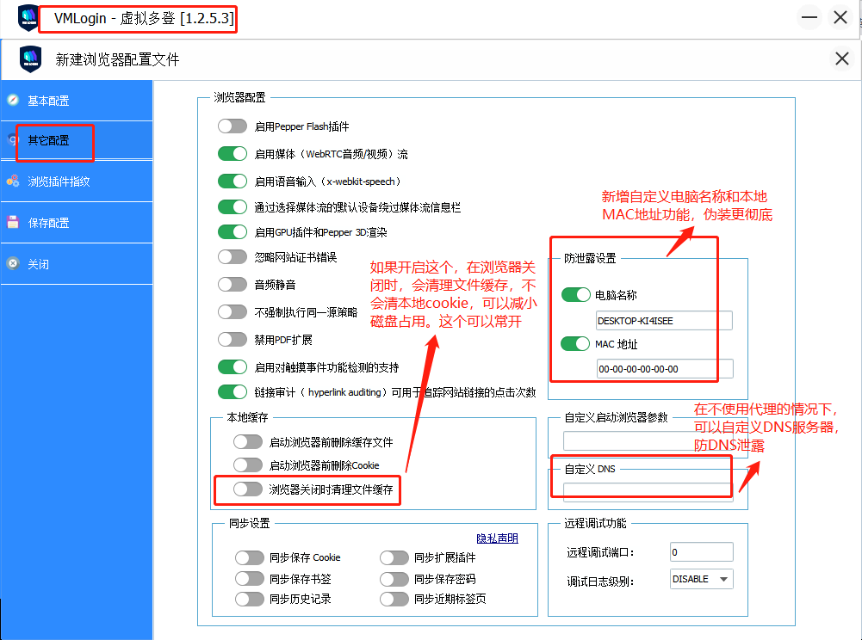The height and width of the screenshot is (640, 862).
Task: Click the compass icon beside 基本配置
Action: pos(13,101)
